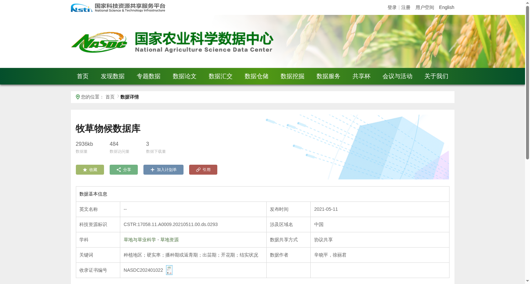Open the 数据挖掘 menu
This screenshot has width=530, height=284.
click(x=292, y=76)
